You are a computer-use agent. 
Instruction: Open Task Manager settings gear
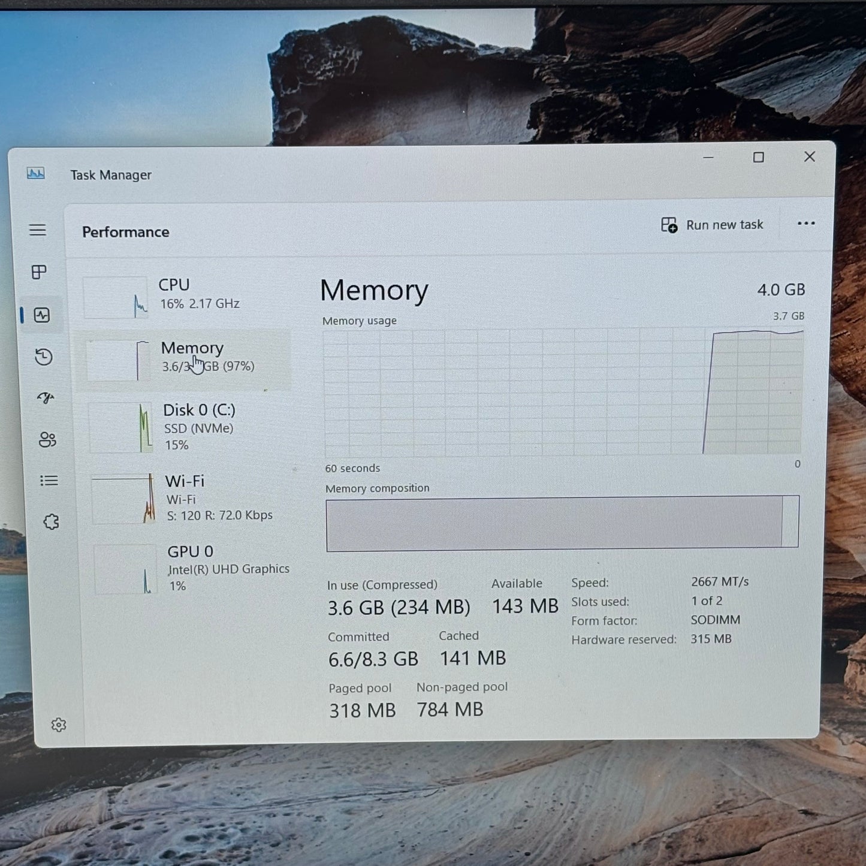coord(59,725)
